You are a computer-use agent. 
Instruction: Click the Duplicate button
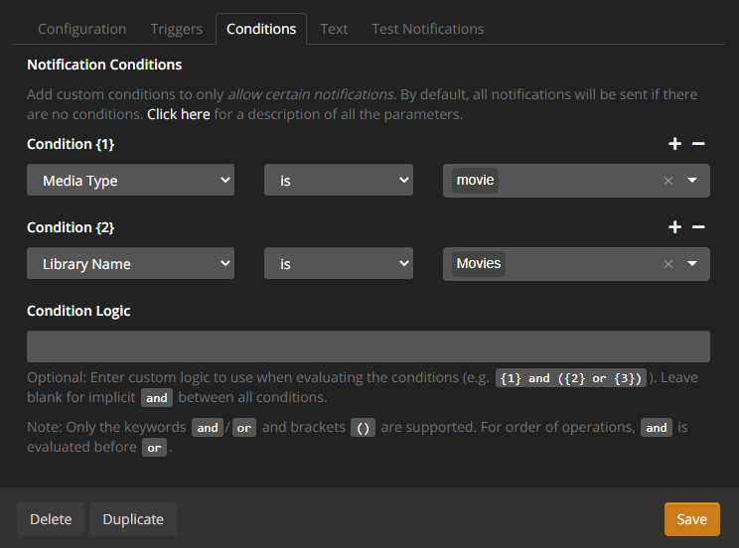tap(133, 519)
